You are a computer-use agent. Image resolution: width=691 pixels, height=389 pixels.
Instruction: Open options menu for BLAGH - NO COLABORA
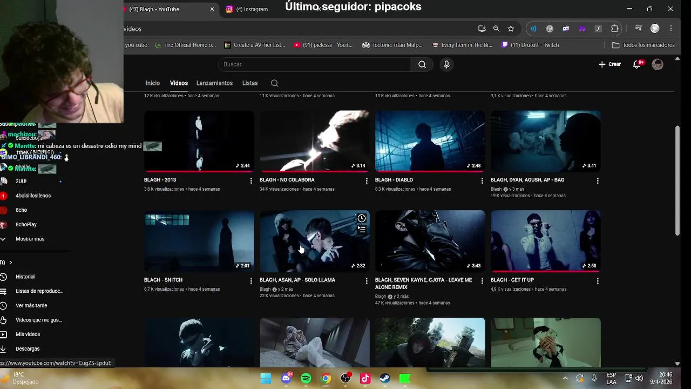(x=367, y=181)
